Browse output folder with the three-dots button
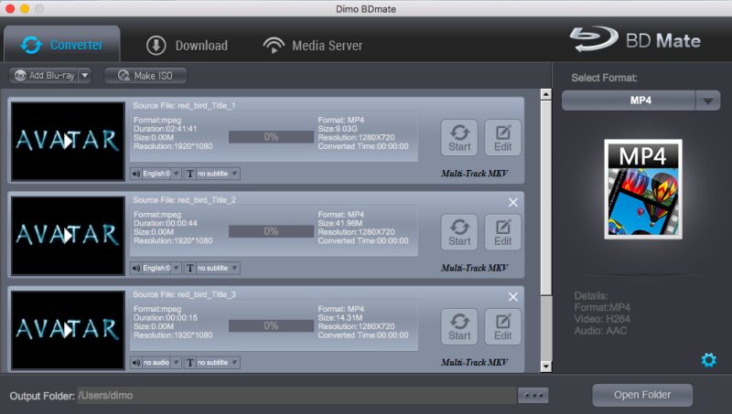This screenshot has height=414, width=732. pyautogui.click(x=533, y=396)
